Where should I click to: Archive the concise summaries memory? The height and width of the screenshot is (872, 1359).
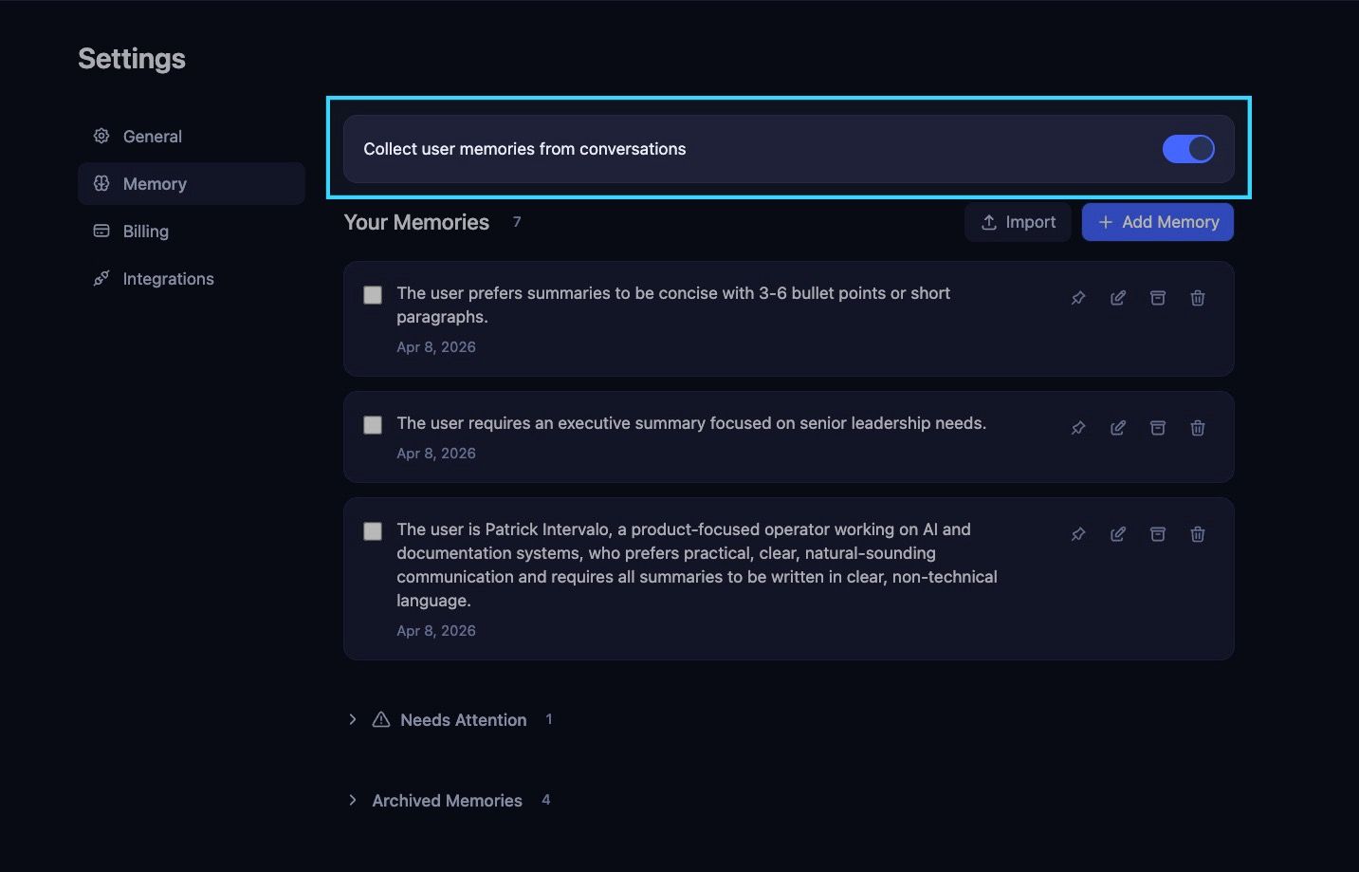tap(1158, 298)
